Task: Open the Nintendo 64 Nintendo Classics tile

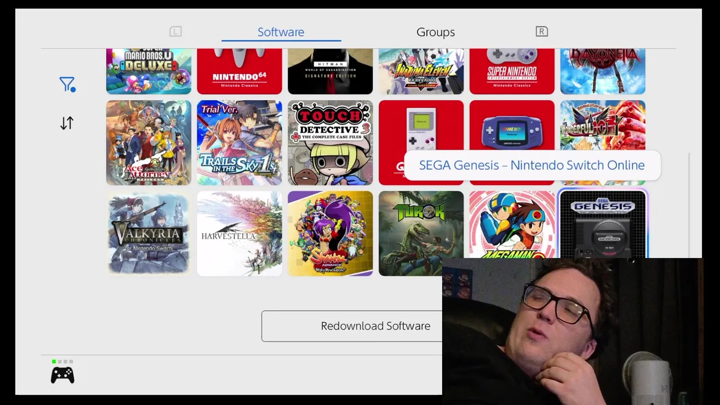Action: pyautogui.click(x=240, y=71)
